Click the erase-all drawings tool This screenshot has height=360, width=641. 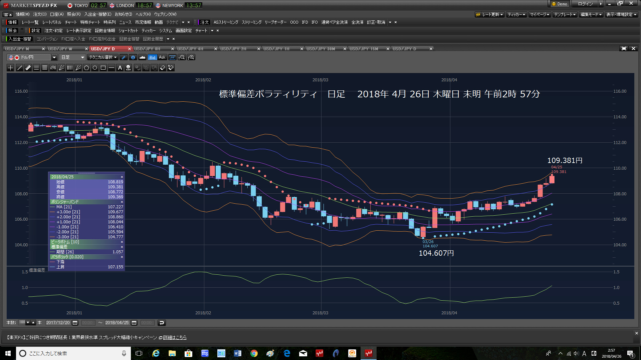pos(171,68)
